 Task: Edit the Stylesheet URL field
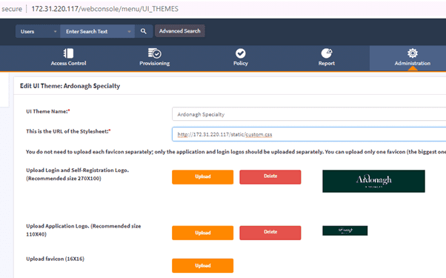(309, 134)
